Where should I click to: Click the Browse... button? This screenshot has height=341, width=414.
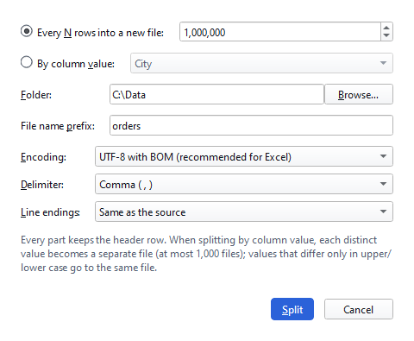coord(359,94)
